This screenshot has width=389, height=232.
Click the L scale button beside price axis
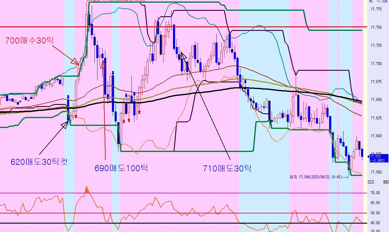[369, 182]
